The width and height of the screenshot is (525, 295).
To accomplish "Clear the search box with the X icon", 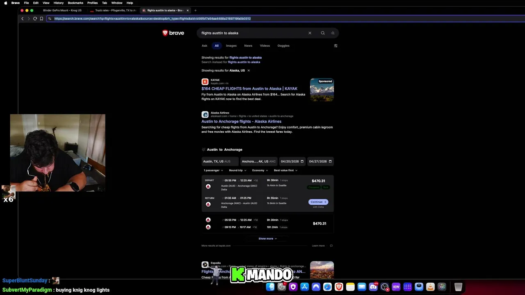I will pos(310,33).
